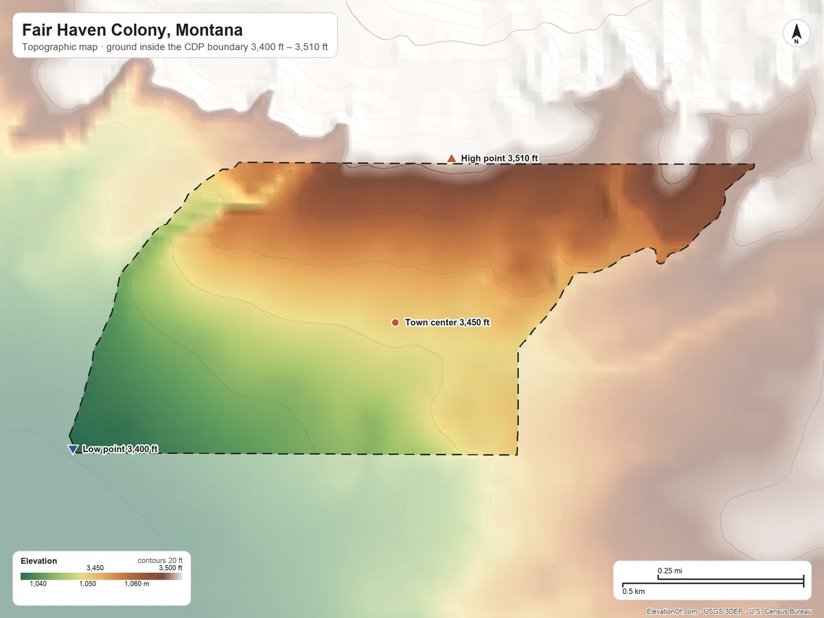Click the elevation color gradient bar

[x=102, y=577]
